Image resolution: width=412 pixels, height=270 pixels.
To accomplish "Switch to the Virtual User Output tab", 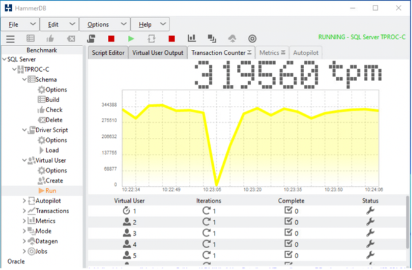I will pos(158,52).
